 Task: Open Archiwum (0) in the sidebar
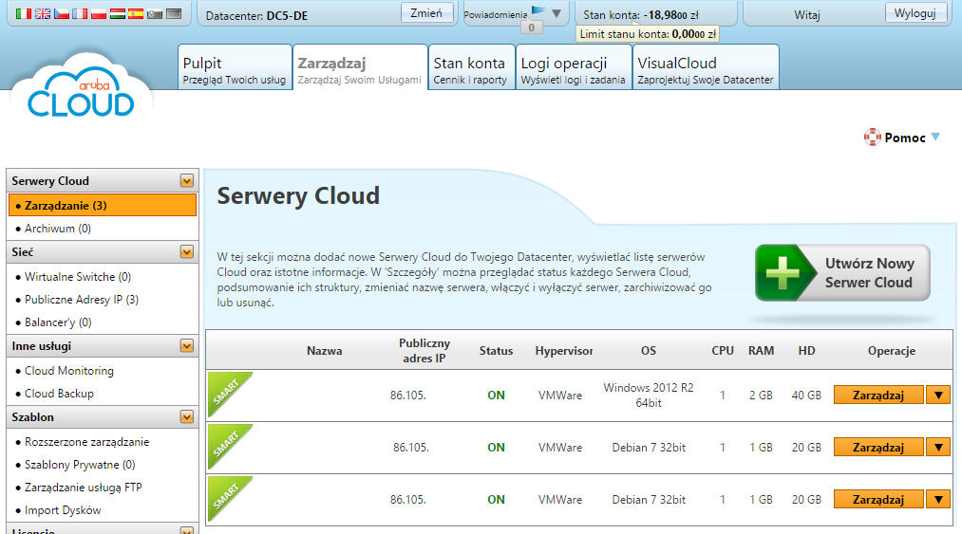coord(58,229)
